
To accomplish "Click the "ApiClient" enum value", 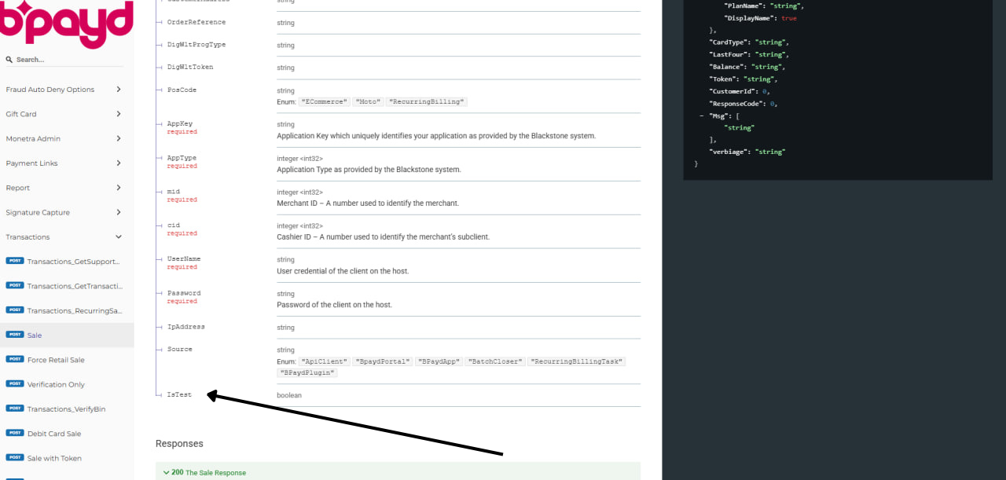I will click(x=324, y=361).
